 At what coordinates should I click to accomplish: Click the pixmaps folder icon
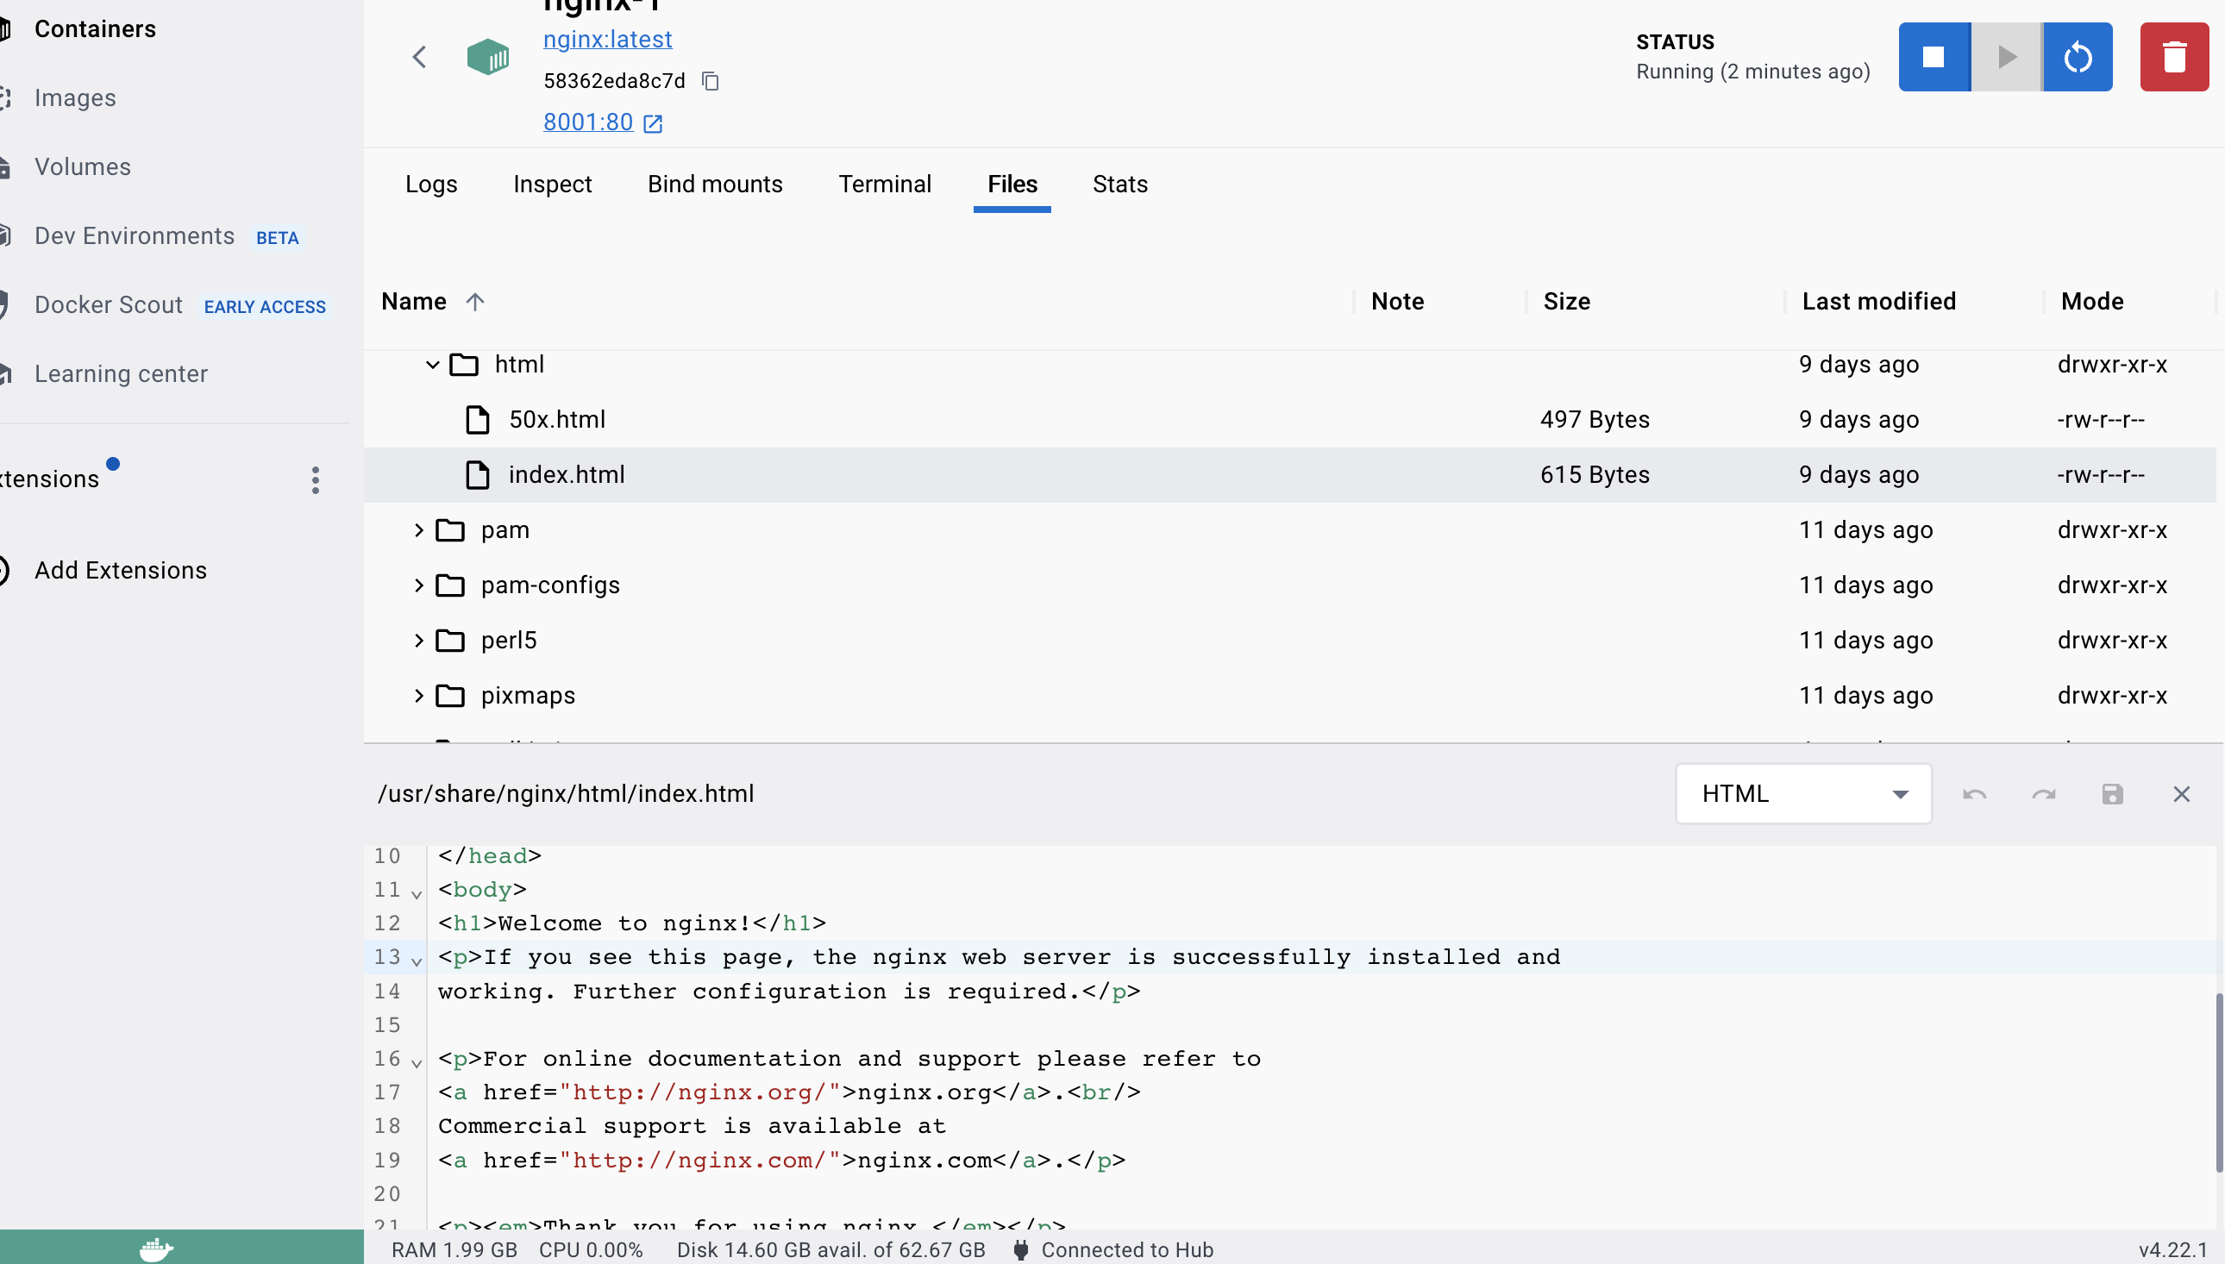449,697
